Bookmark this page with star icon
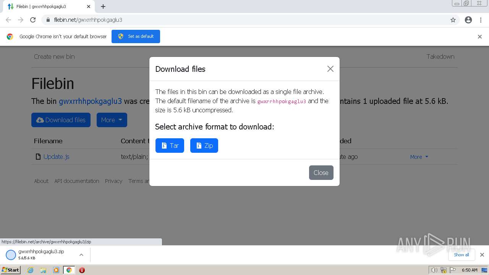 pos(453,20)
